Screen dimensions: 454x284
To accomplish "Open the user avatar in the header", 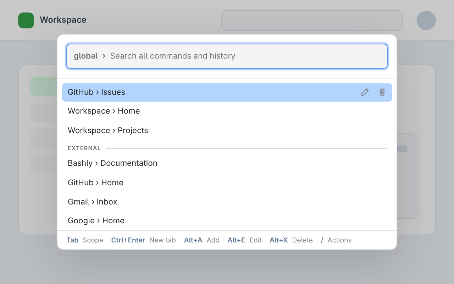I will coord(426,20).
